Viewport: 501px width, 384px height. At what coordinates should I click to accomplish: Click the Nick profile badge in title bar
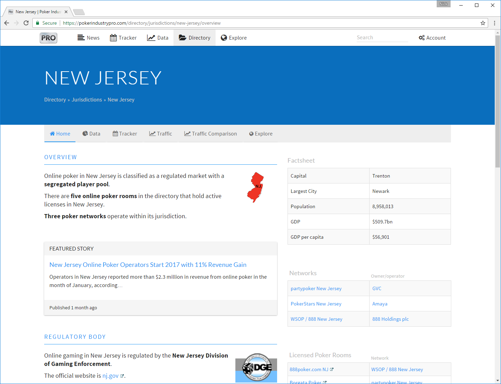(x=444, y=4)
